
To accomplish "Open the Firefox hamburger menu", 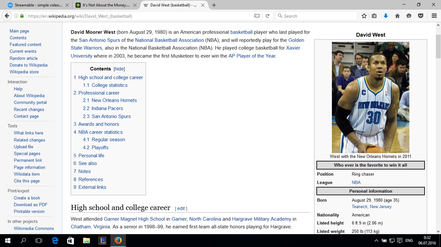I will [434, 16].
